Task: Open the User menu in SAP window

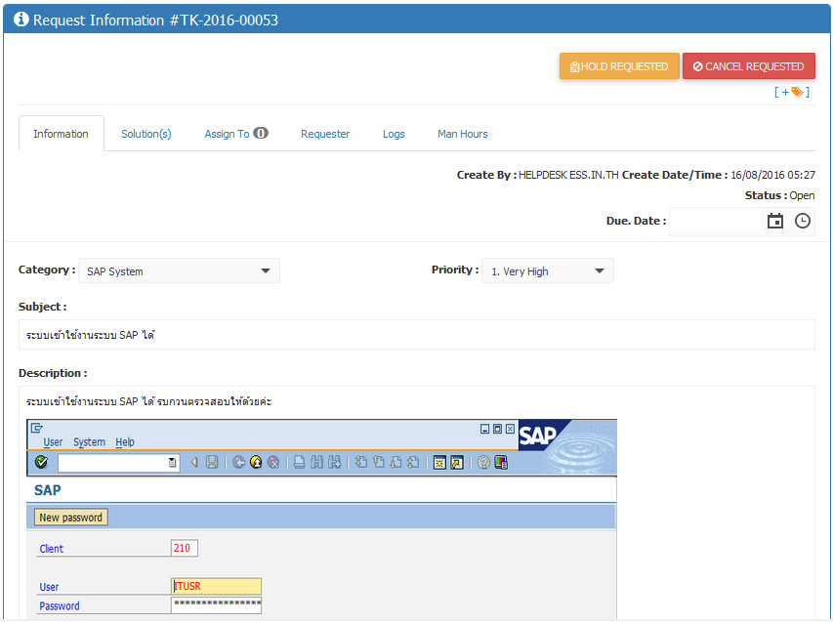Action: [x=53, y=442]
